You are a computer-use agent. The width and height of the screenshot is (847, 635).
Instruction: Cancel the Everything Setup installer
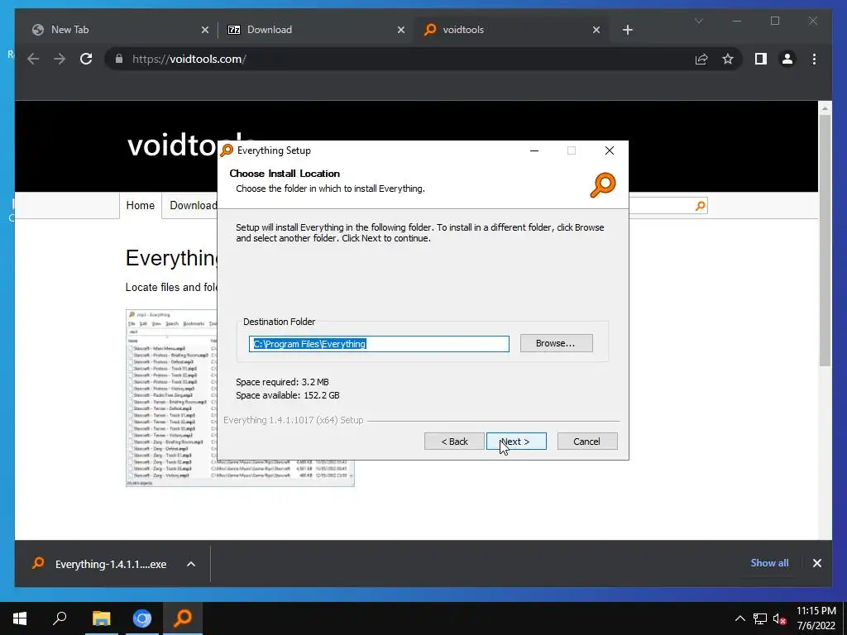pos(586,442)
